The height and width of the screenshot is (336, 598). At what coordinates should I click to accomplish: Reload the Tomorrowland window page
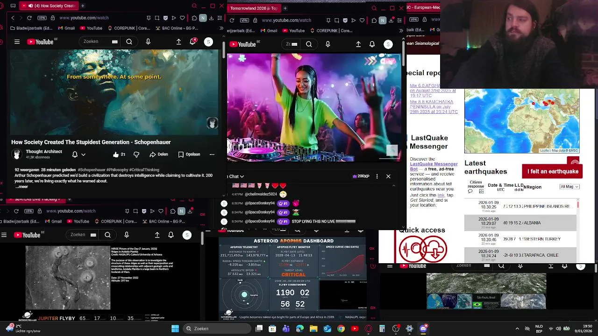(x=232, y=20)
